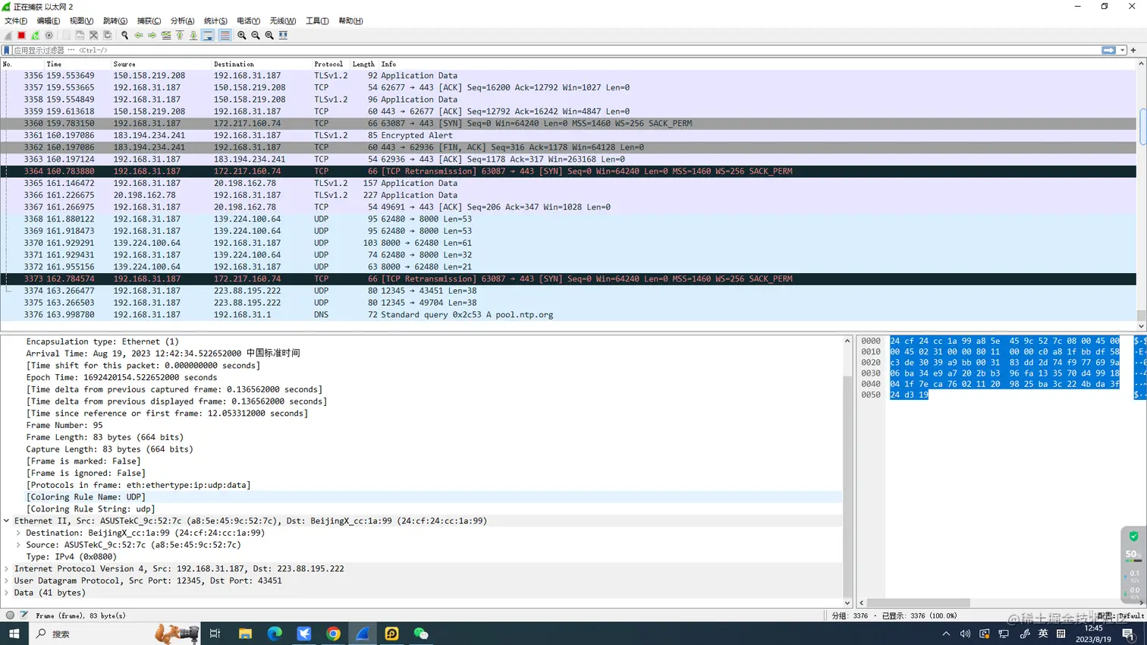This screenshot has height=645, width=1147.
Task: Open the 文件(F) menu
Action: [16, 20]
